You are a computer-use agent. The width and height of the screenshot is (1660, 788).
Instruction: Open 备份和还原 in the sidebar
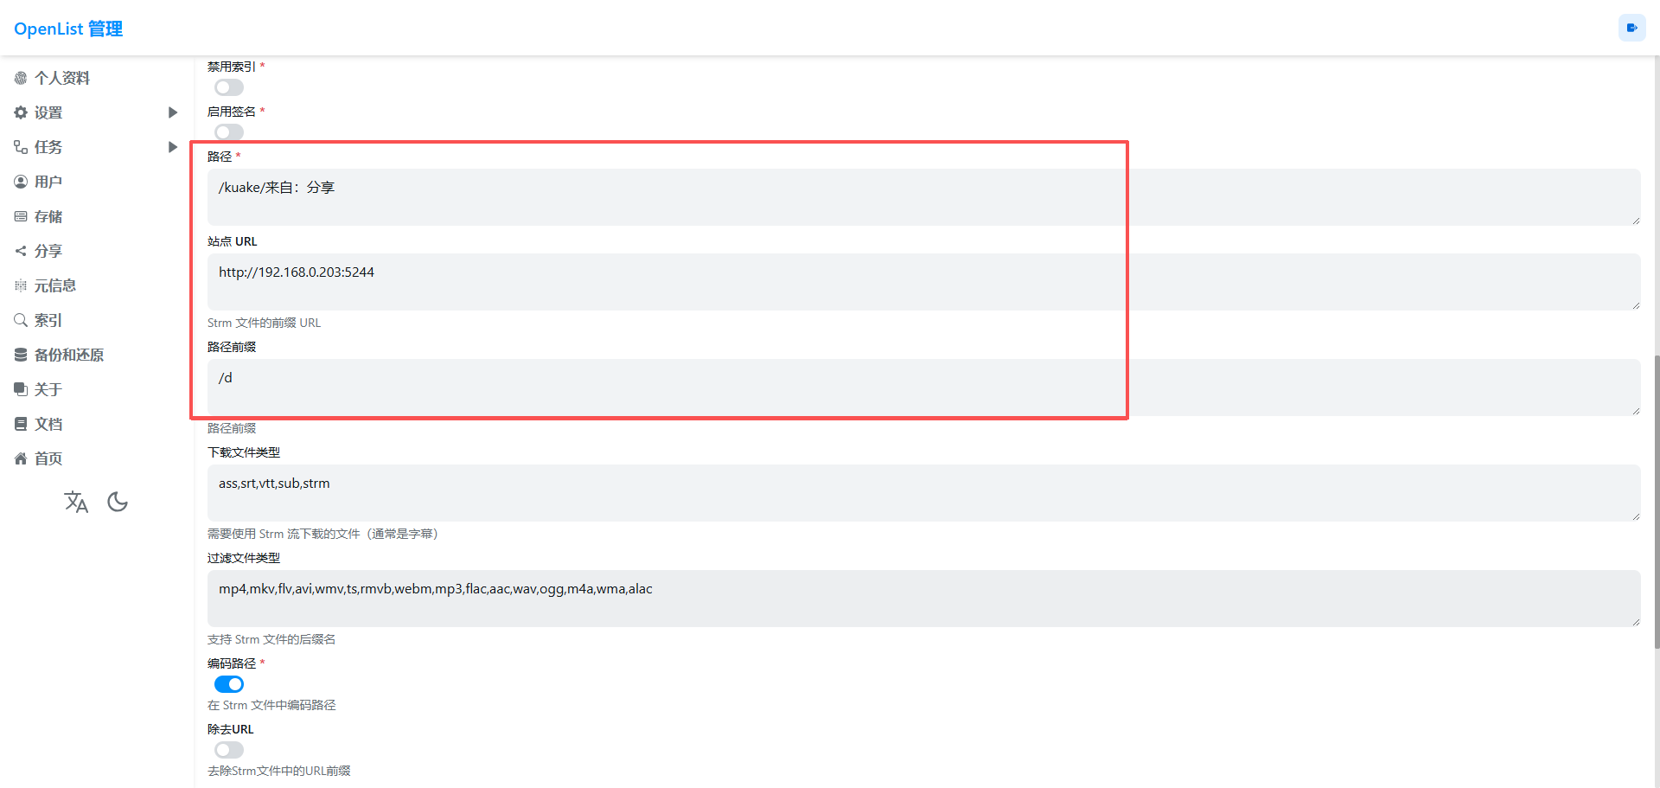[x=69, y=355]
